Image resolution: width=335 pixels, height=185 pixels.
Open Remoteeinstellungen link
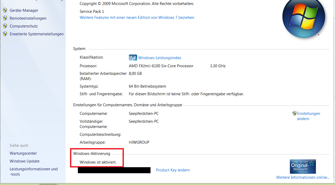[28, 18]
